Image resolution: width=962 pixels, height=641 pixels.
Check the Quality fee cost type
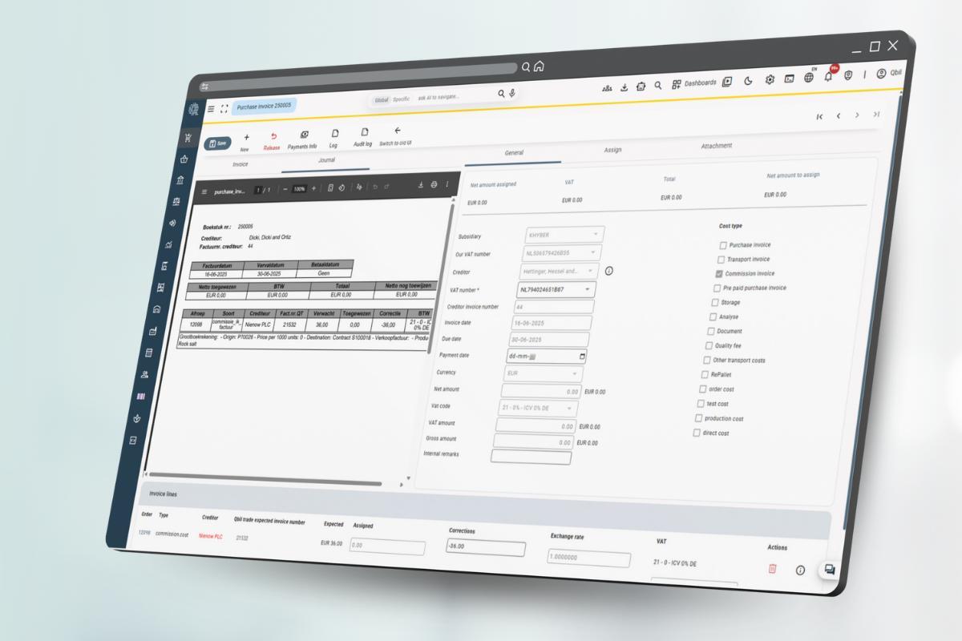(x=709, y=345)
